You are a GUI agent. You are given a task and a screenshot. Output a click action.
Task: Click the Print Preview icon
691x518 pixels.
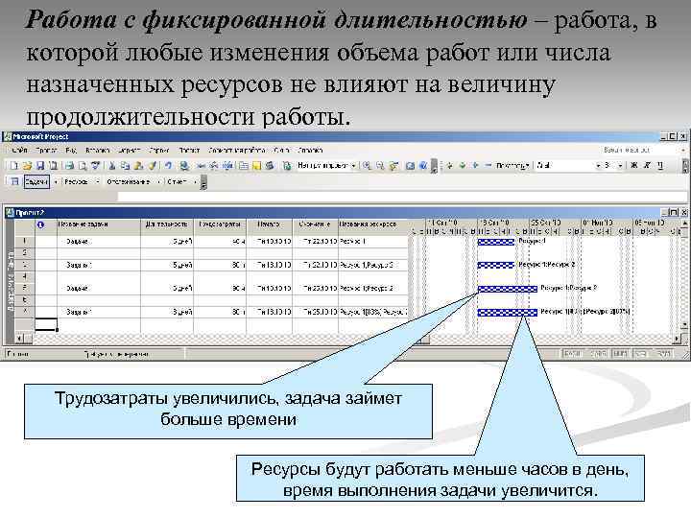click(83, 166)
